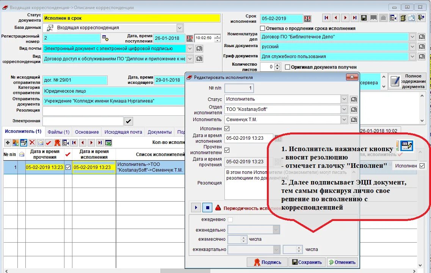Expand the Вид корреспонденции dropdown
Screen dimensions: 431x273
[190, 58]
